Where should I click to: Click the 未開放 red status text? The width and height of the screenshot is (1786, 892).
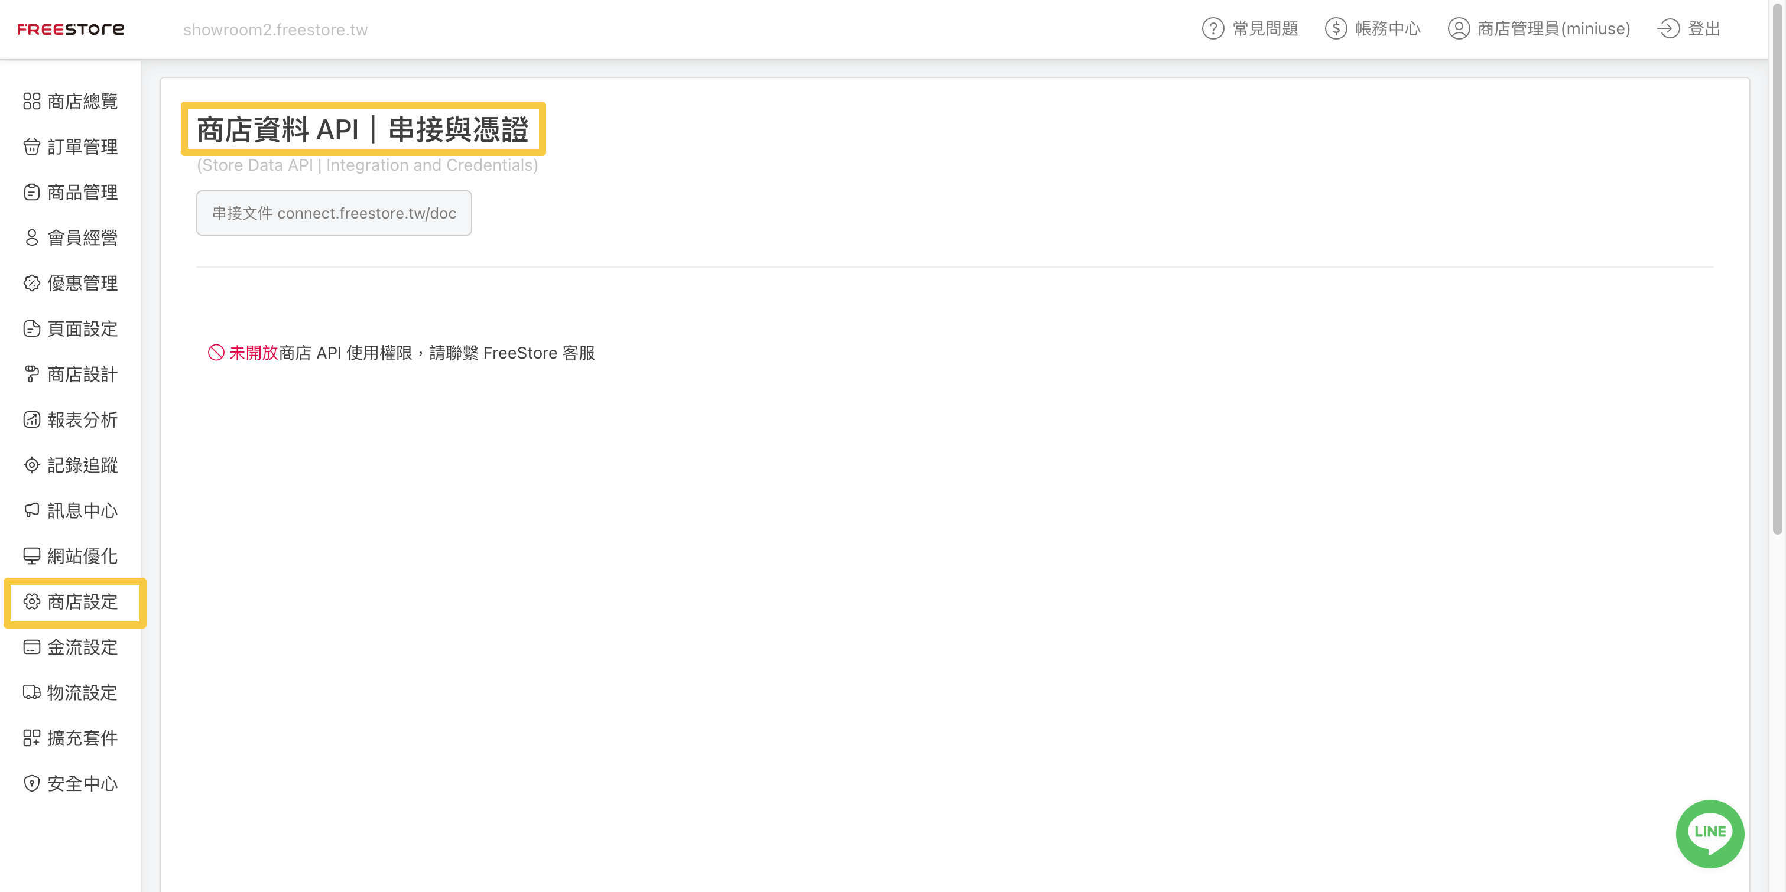point(253,353)
